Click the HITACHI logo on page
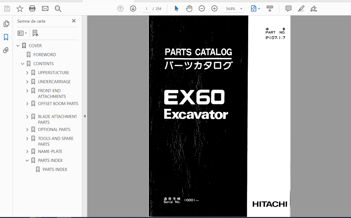The image size is (351, 218). pos(270,204)
